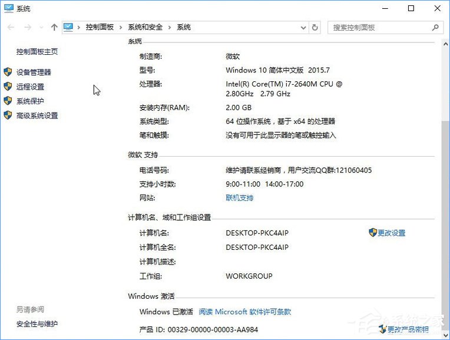The width and height of the screenshot is (450, 340).
Task: Click shield icon beside 更改产品密钥
Action: coord(382,329)
